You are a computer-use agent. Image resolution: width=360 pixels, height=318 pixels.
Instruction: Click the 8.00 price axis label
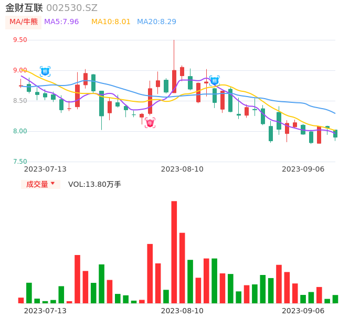[x=20, y=131]
